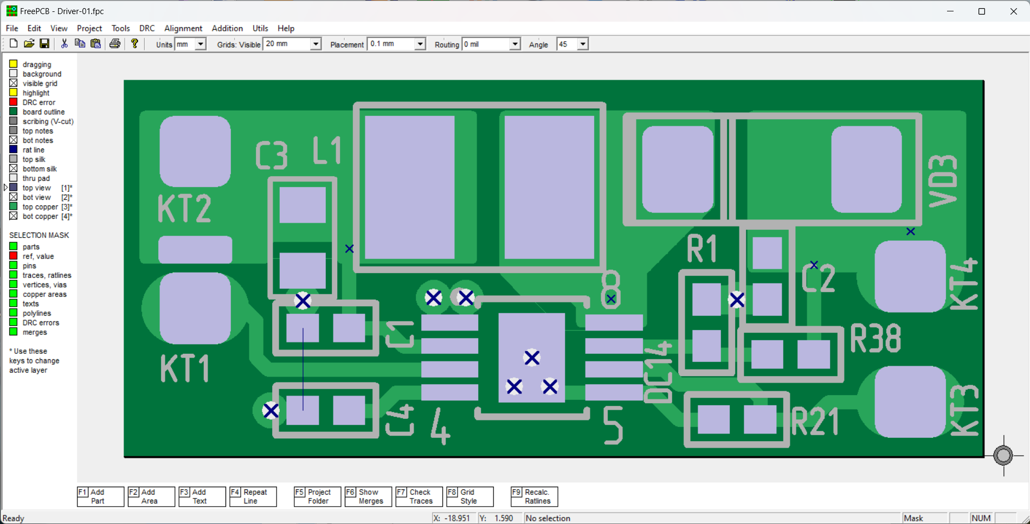This screenshot has height=524, width=1030.
Task: Toggle the bottom silk layer checkbox
Action: [14, 169]
